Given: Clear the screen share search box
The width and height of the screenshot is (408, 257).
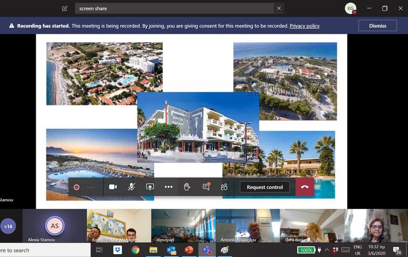Looking at the screenshot, I should click(279, 8).
